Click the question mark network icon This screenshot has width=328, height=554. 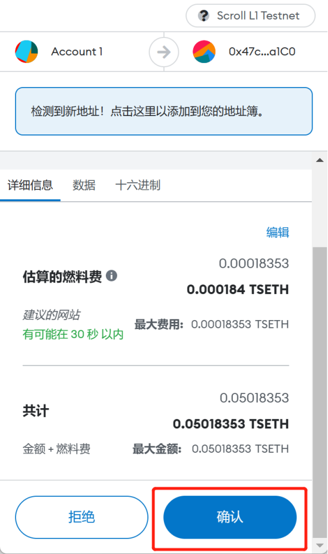point(203,16)
